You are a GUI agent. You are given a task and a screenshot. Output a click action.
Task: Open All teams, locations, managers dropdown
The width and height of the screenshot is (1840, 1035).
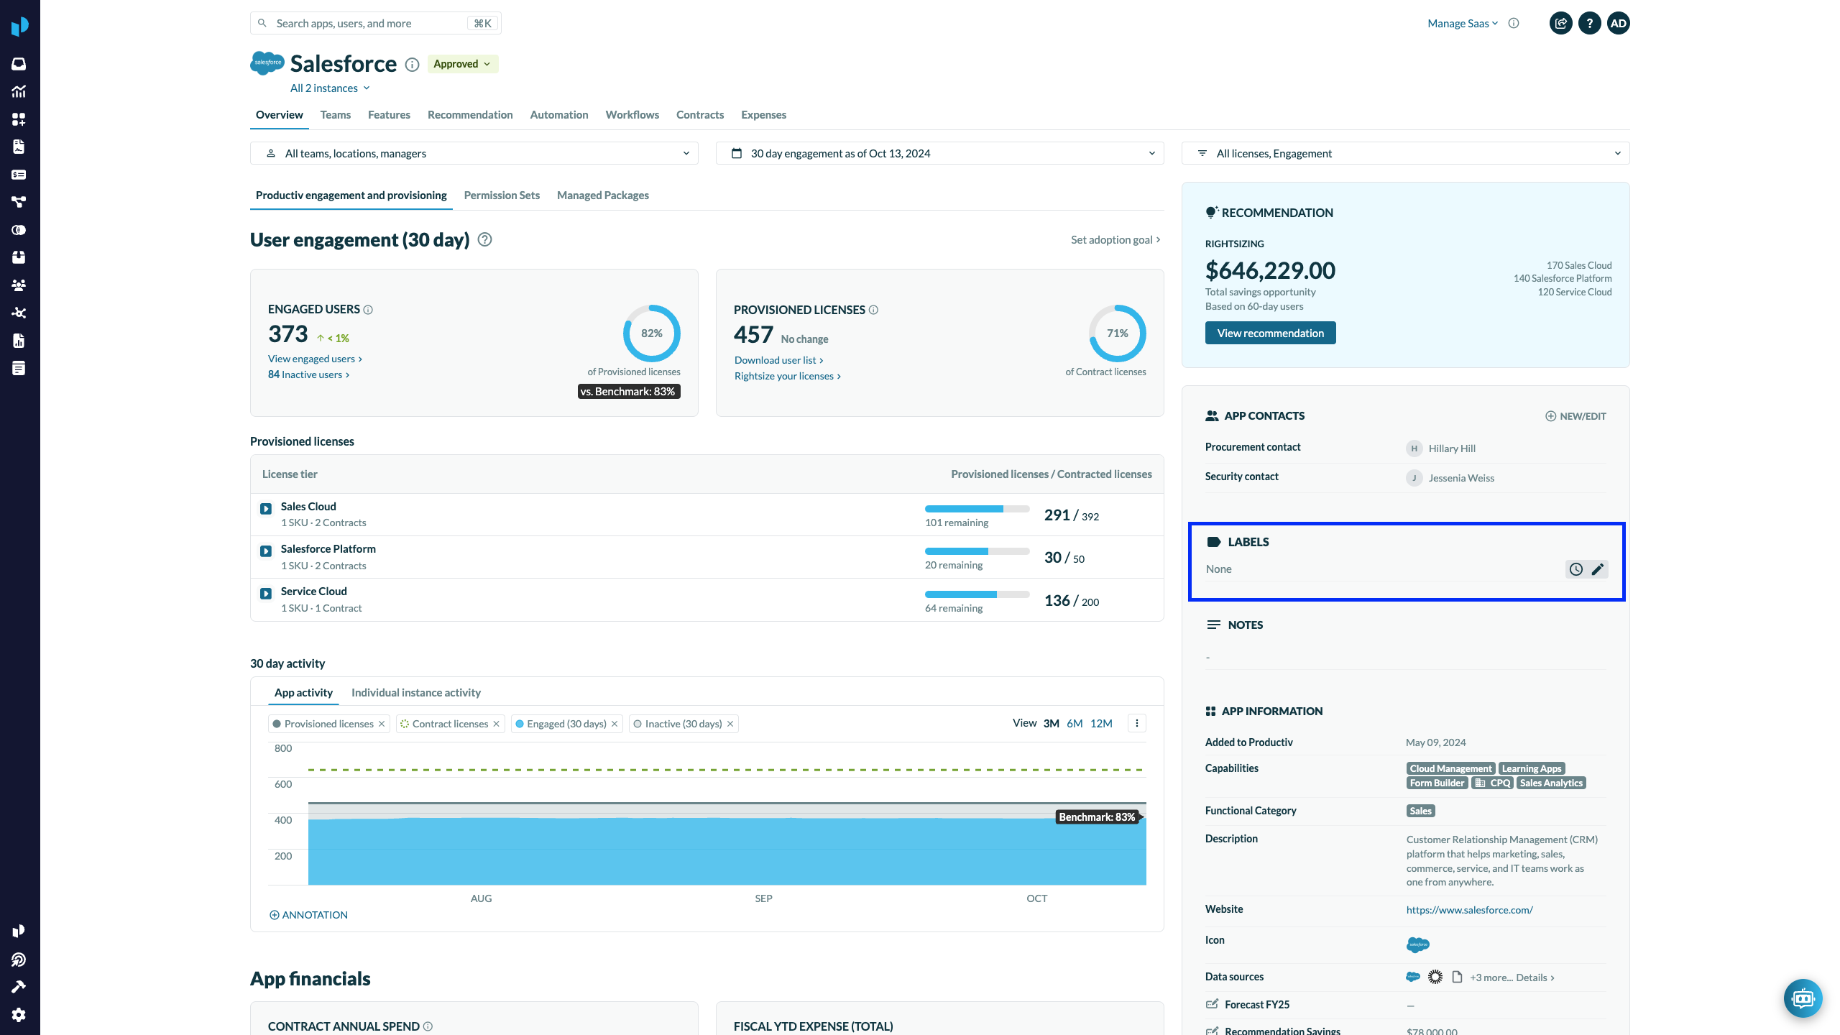tap(474, 153)
